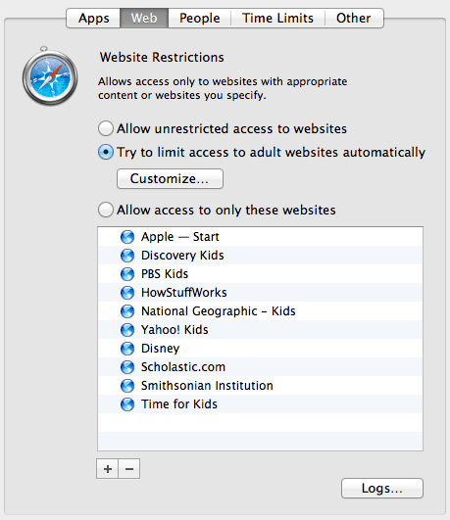The height and width of the screenshot is (520, 450).
Task: Click the globe icon beside Discovery Kids
Action: pos(127,256)
